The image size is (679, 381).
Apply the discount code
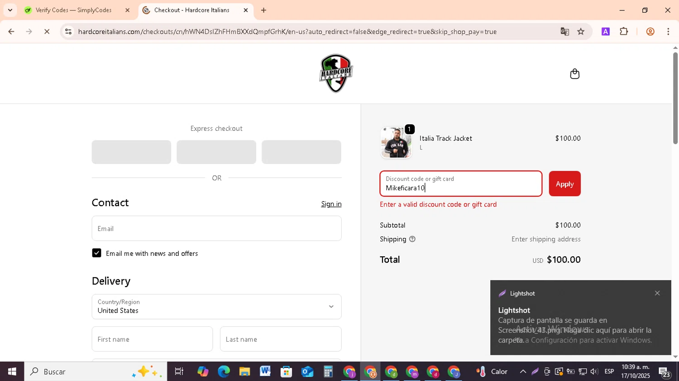coord(564,183)
